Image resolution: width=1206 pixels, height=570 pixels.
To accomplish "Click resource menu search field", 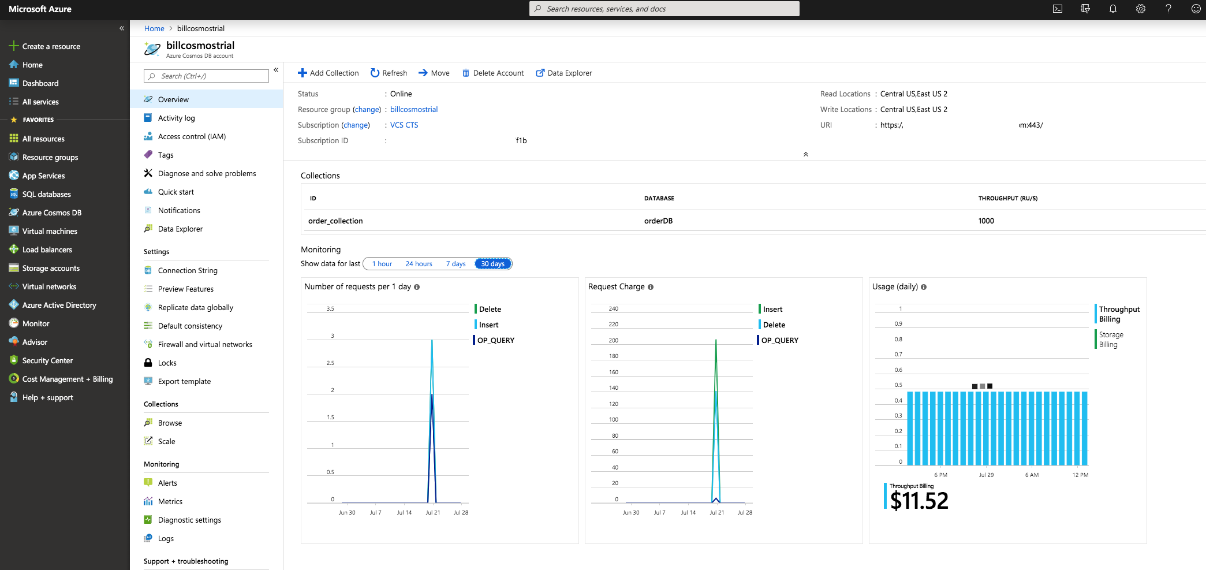I will [x=206, y=76].
